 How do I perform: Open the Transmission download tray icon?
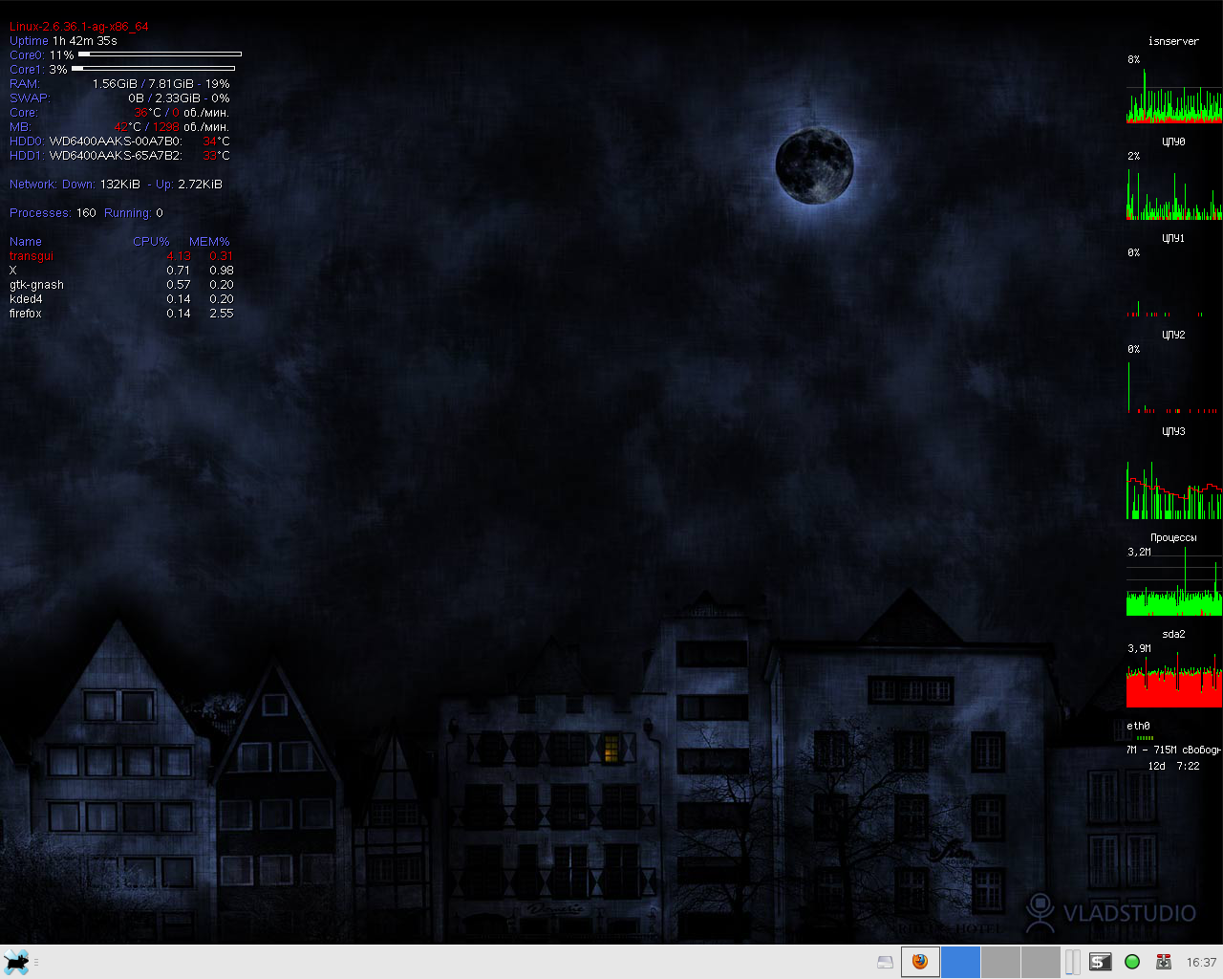1164,962
